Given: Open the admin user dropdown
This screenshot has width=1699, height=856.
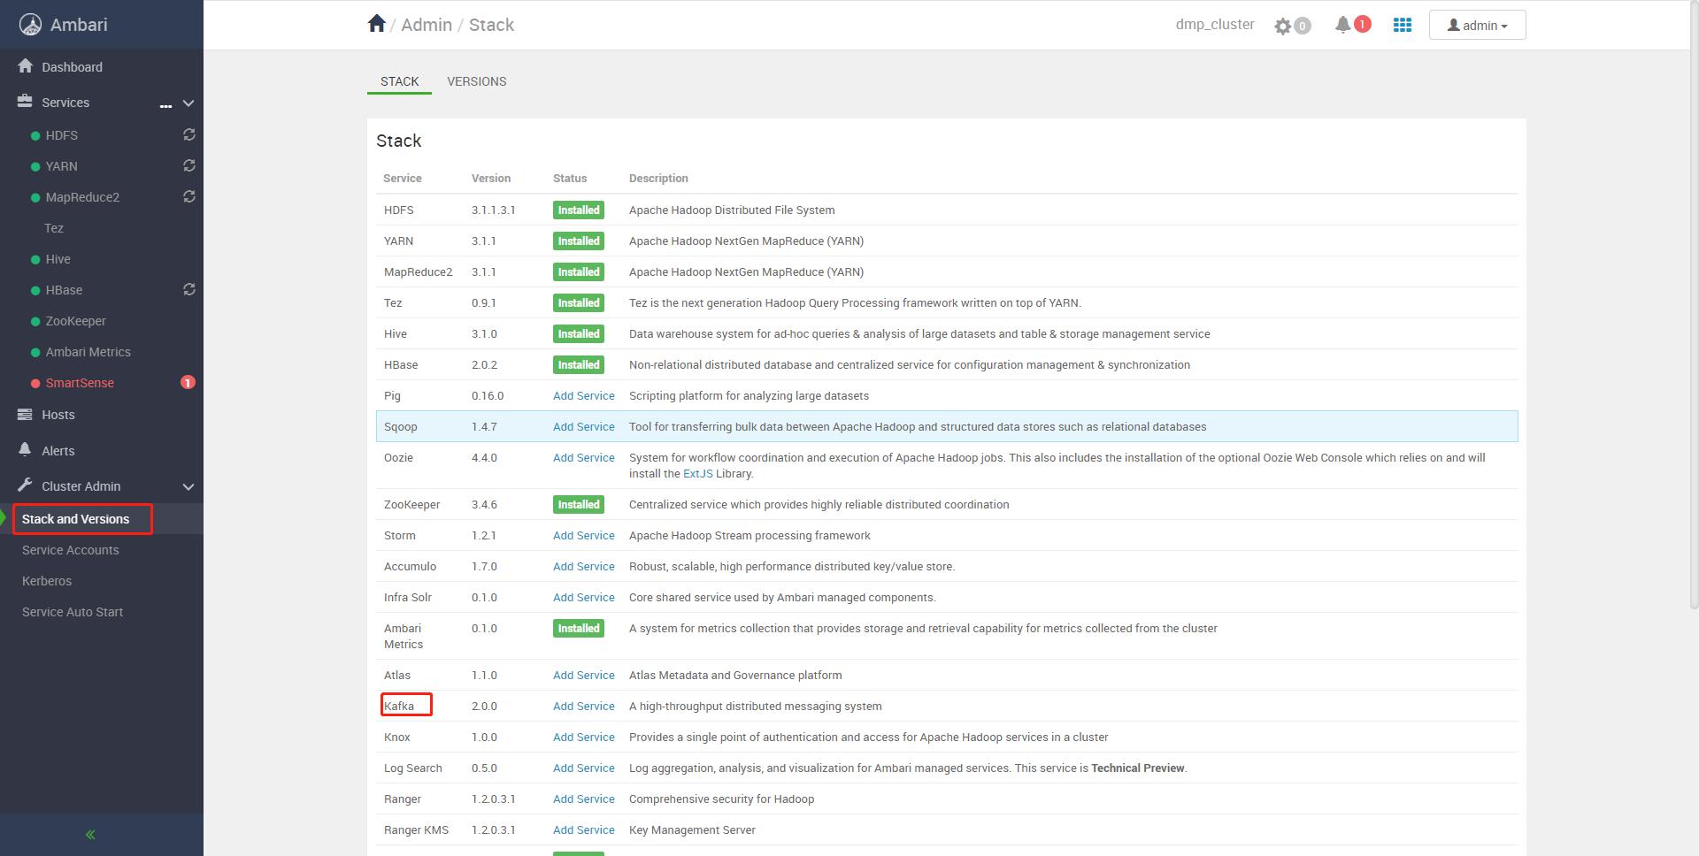Looking at the screenshot, I should [1477, 25].
